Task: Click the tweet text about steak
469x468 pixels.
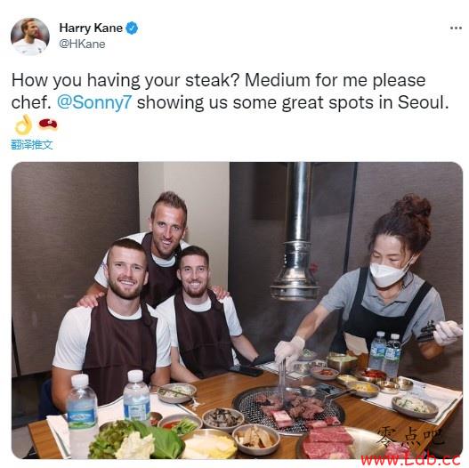Action: (x=230, y=92)
